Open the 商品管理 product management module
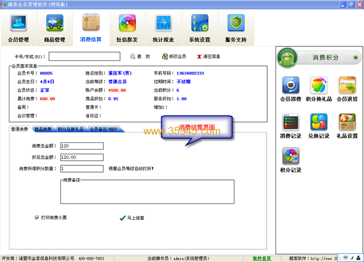This screenshot has height=262, width=364. tap(55, 29)
